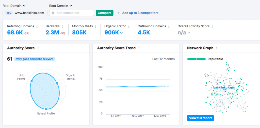Click the green Reputable rating bar

point(196,59)
